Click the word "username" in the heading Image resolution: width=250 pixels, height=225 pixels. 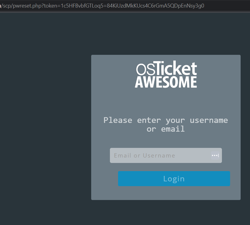point(209,120)
